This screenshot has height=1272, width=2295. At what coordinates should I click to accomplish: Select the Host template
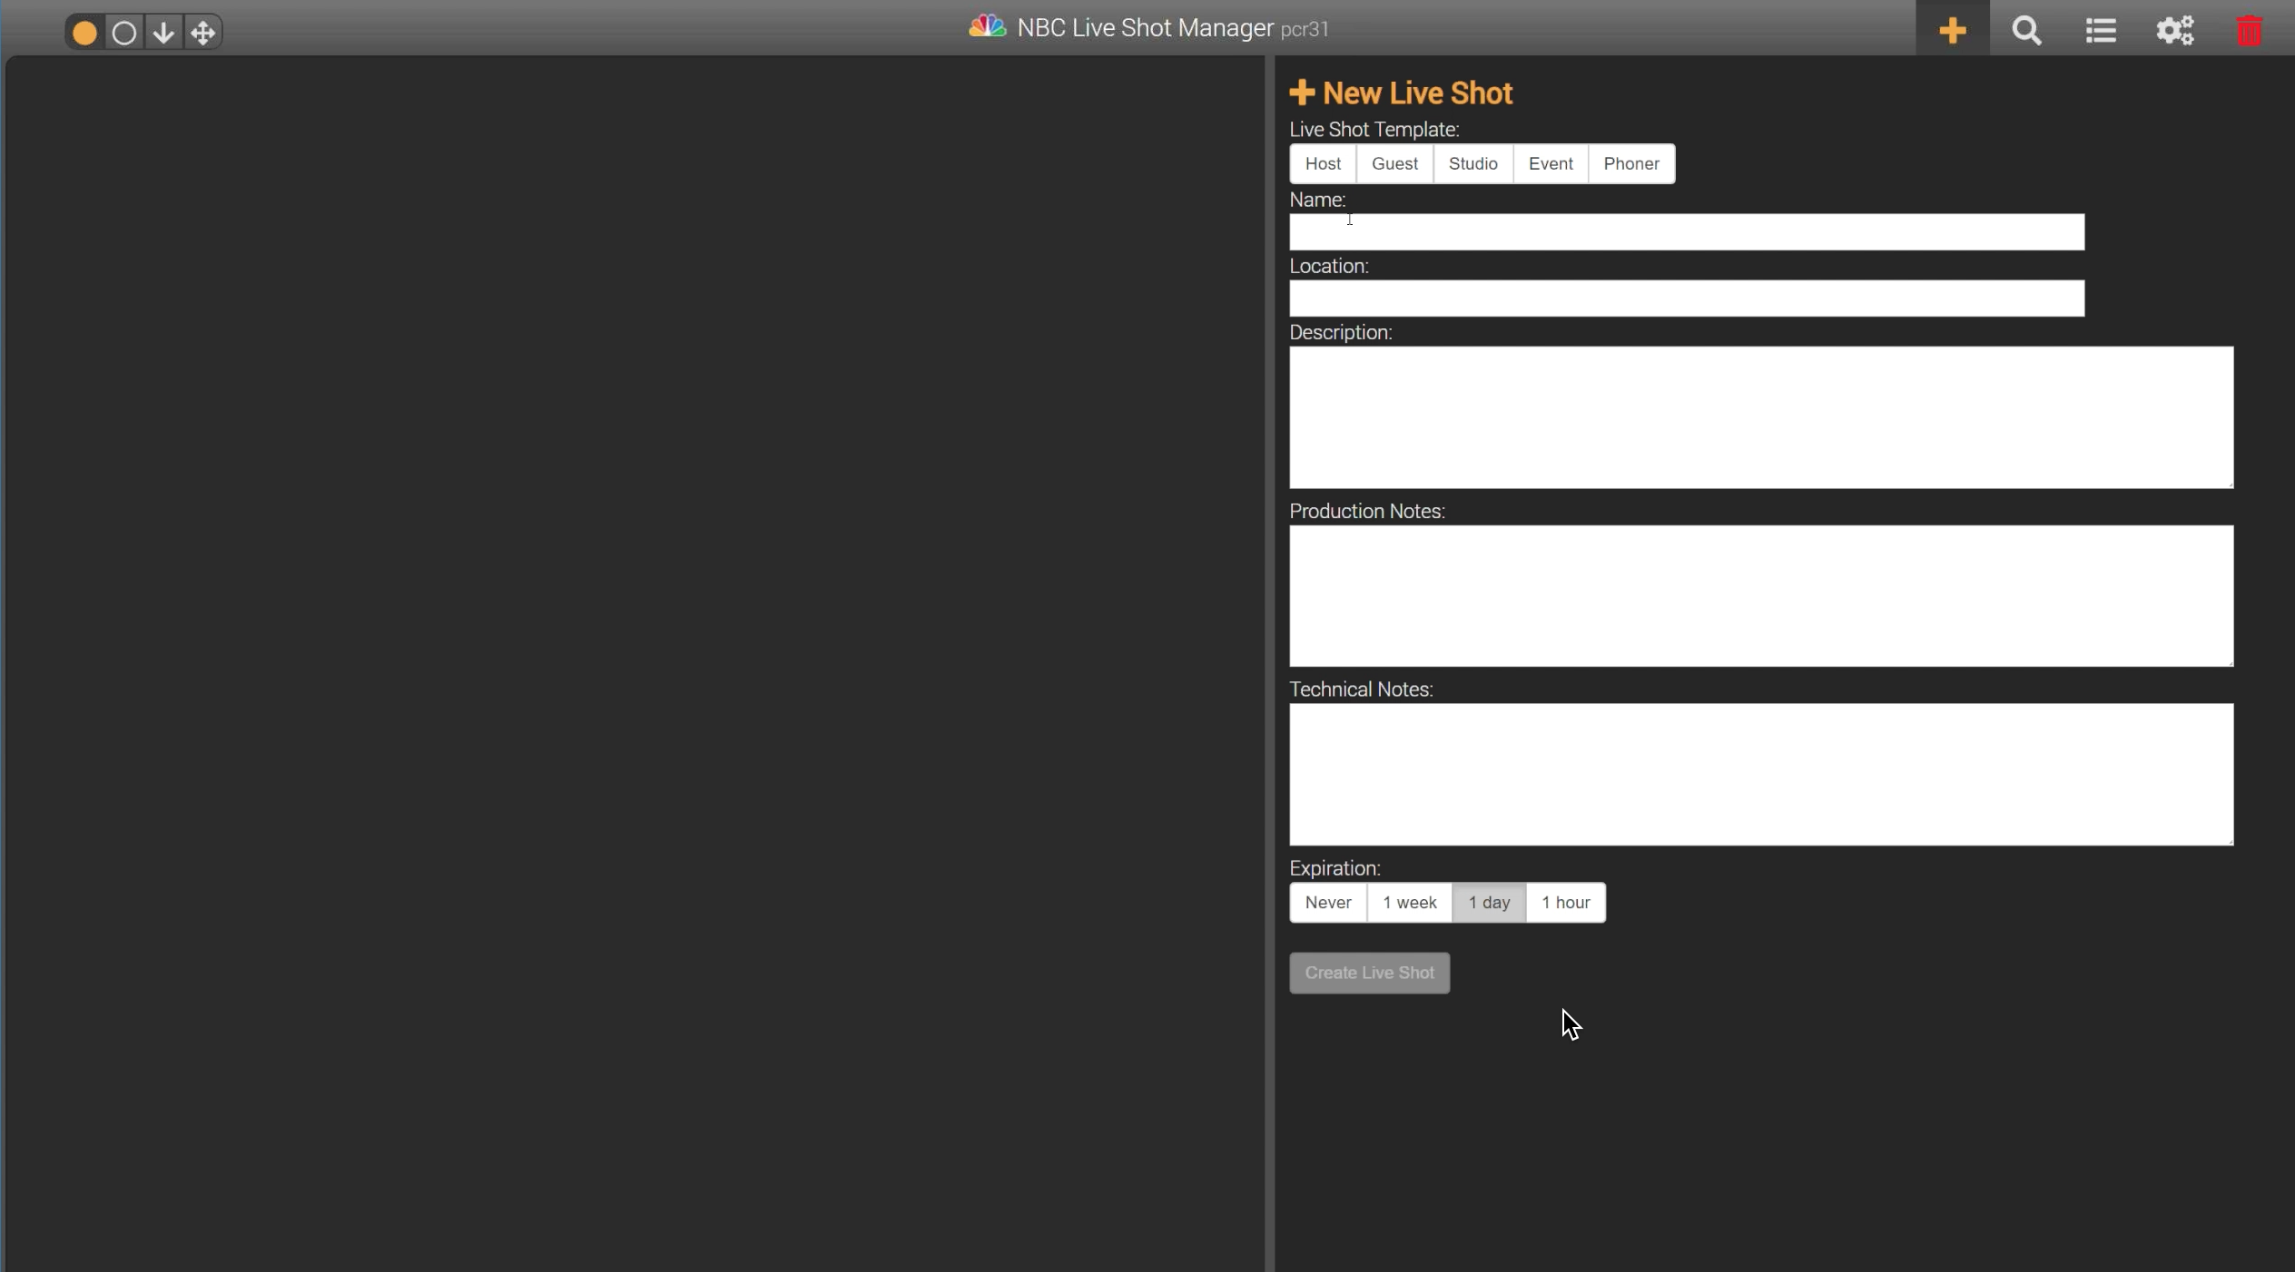tap(1323, 163)
